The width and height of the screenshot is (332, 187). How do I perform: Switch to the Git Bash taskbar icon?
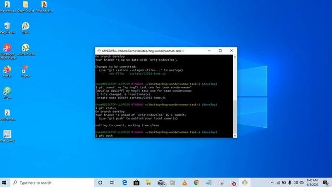[x=245, y=182]
